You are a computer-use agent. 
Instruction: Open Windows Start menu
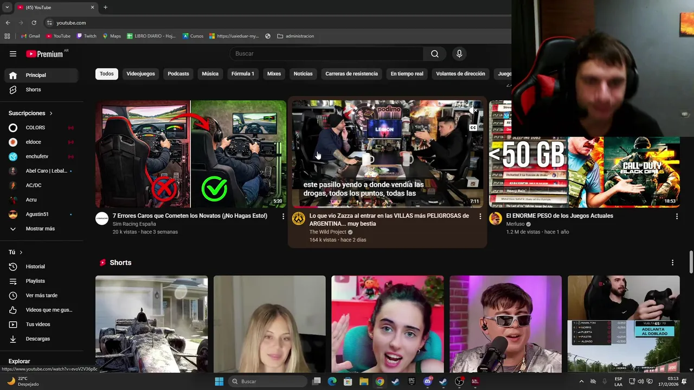coord(219,381)
